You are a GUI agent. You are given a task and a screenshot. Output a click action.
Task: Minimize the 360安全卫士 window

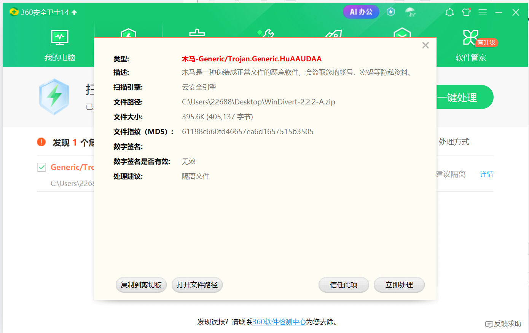tap(499, 12)
